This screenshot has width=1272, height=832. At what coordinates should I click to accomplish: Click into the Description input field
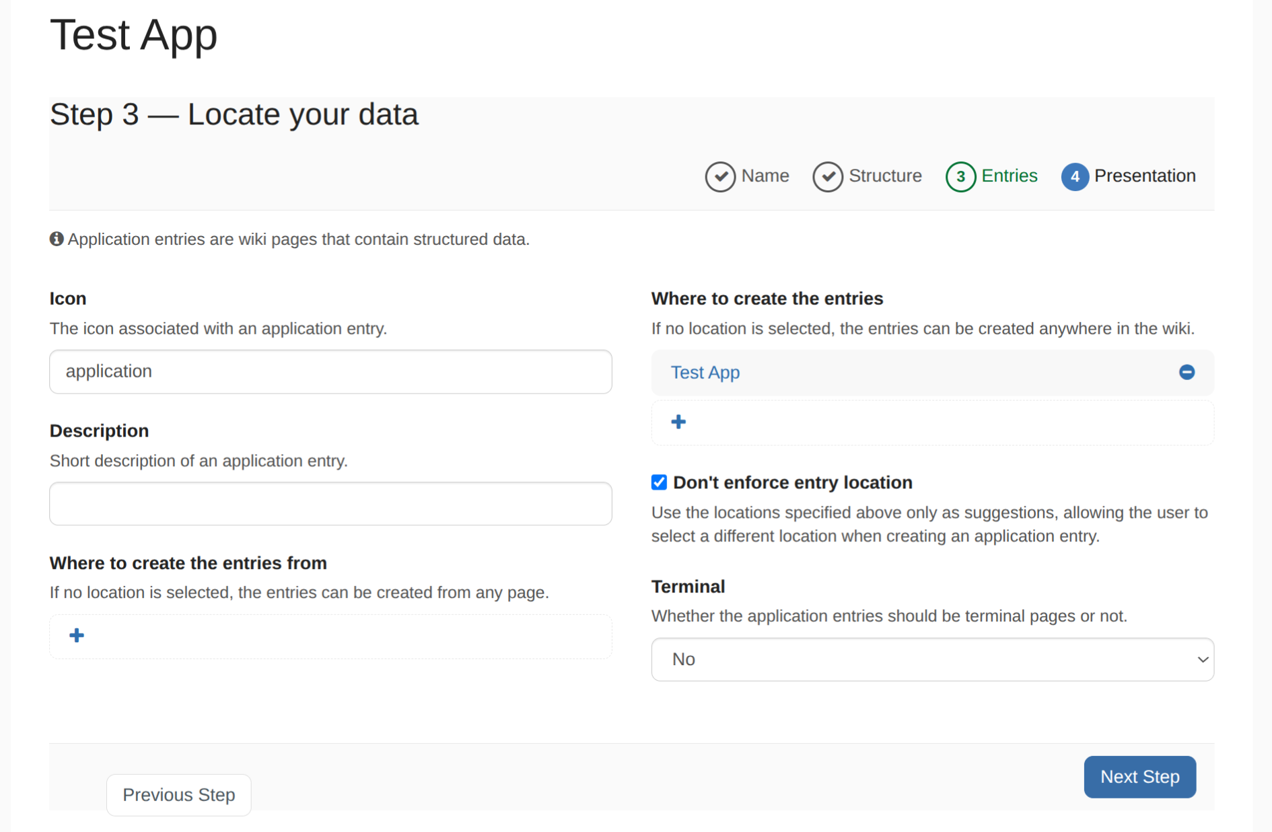pos(330,503)
